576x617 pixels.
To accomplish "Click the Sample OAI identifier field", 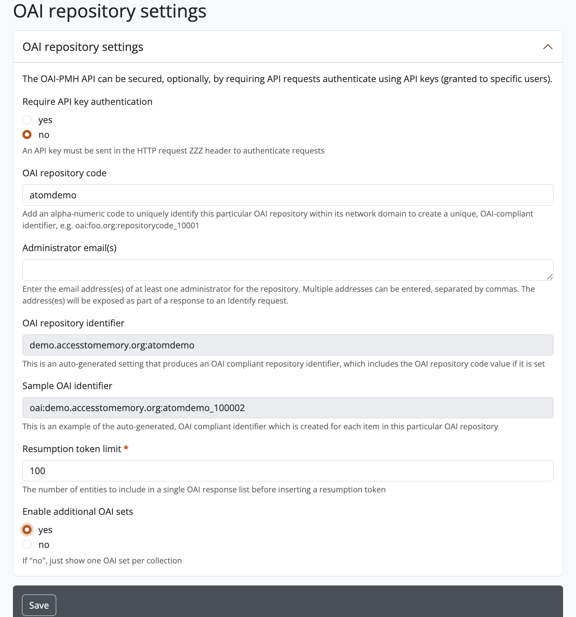I will pyautogui.click(x=287, y=408).
